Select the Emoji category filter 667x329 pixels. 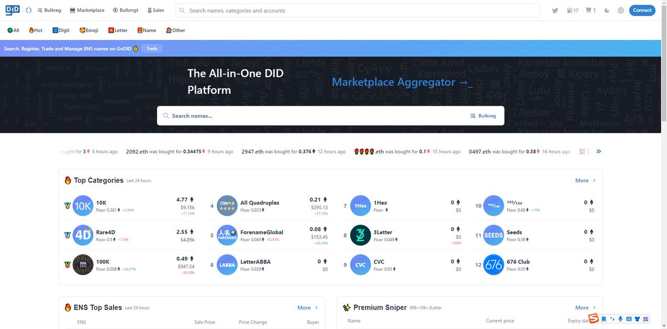coord(89,31)
